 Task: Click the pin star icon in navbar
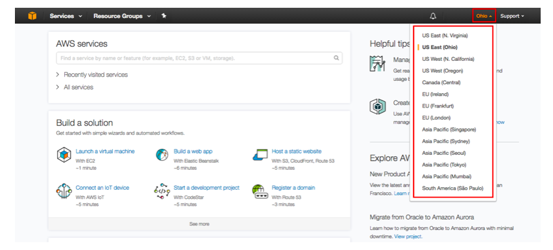pyautogui.click(x=164, y=16)
